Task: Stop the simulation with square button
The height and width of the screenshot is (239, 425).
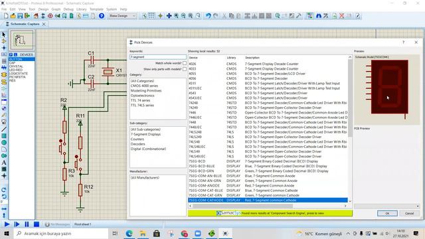Action: point(37,224)
